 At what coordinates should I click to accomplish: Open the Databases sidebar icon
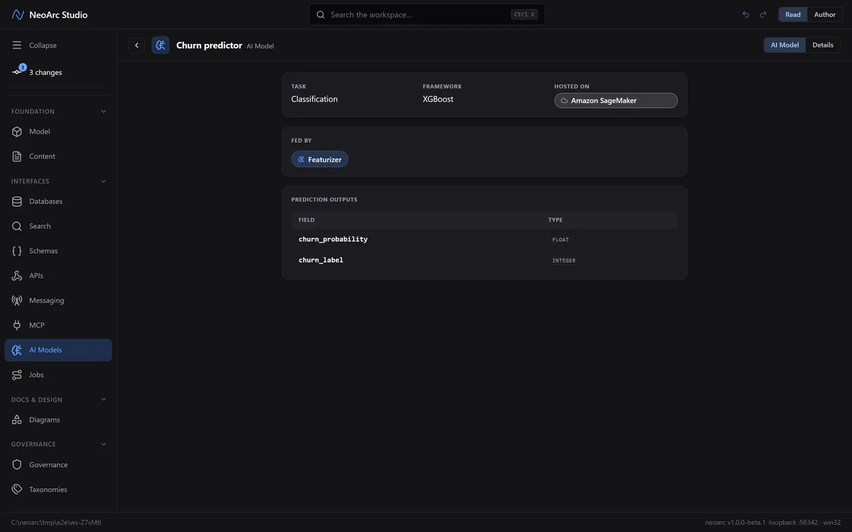click(x=17, y=201)
